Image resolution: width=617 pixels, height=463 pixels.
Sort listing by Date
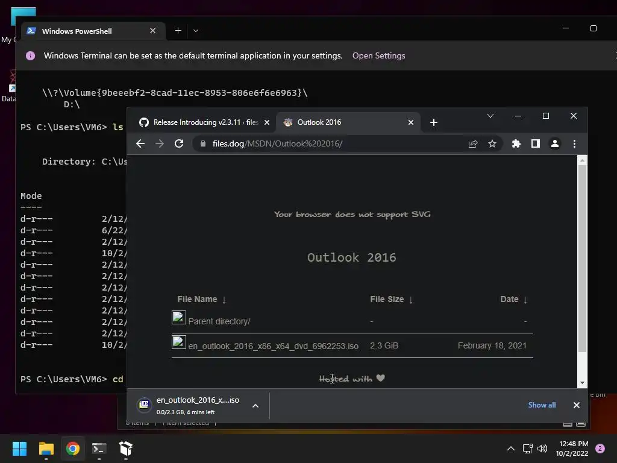[513, 299]
